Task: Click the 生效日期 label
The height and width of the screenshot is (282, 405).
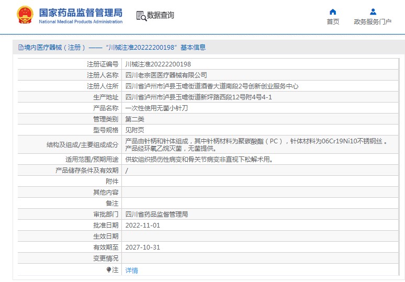Action: pos(106,236)
